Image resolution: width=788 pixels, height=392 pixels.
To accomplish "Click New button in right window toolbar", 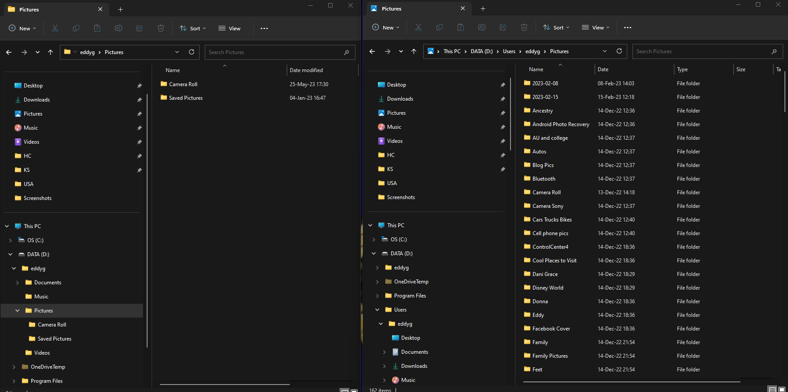I will [385, 27].
